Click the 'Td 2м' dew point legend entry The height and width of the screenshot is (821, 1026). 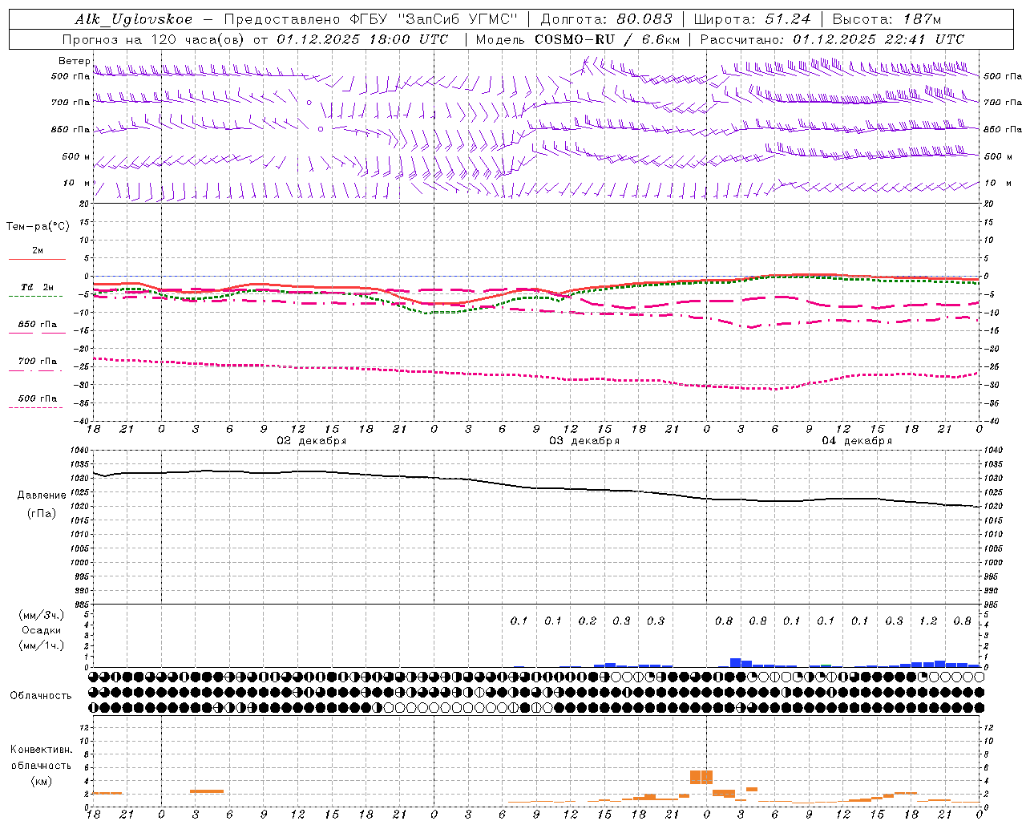[37, 287]
